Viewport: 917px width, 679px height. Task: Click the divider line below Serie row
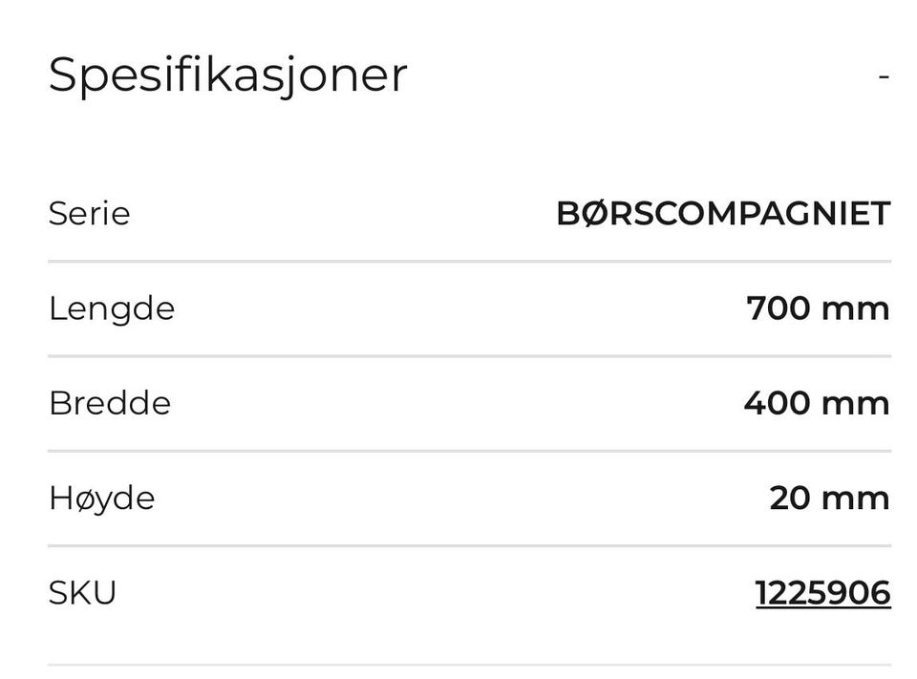click(470, 262)
